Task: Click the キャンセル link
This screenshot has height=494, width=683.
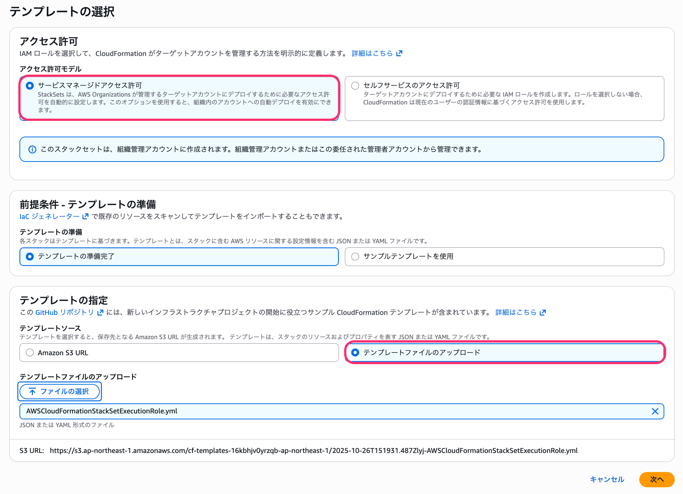Action: (606, 479)
